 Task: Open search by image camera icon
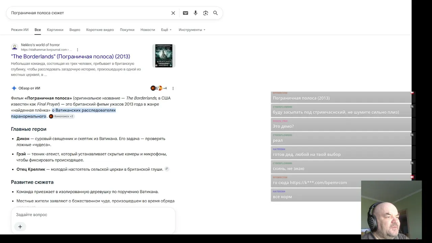click(x=206, y=13)
